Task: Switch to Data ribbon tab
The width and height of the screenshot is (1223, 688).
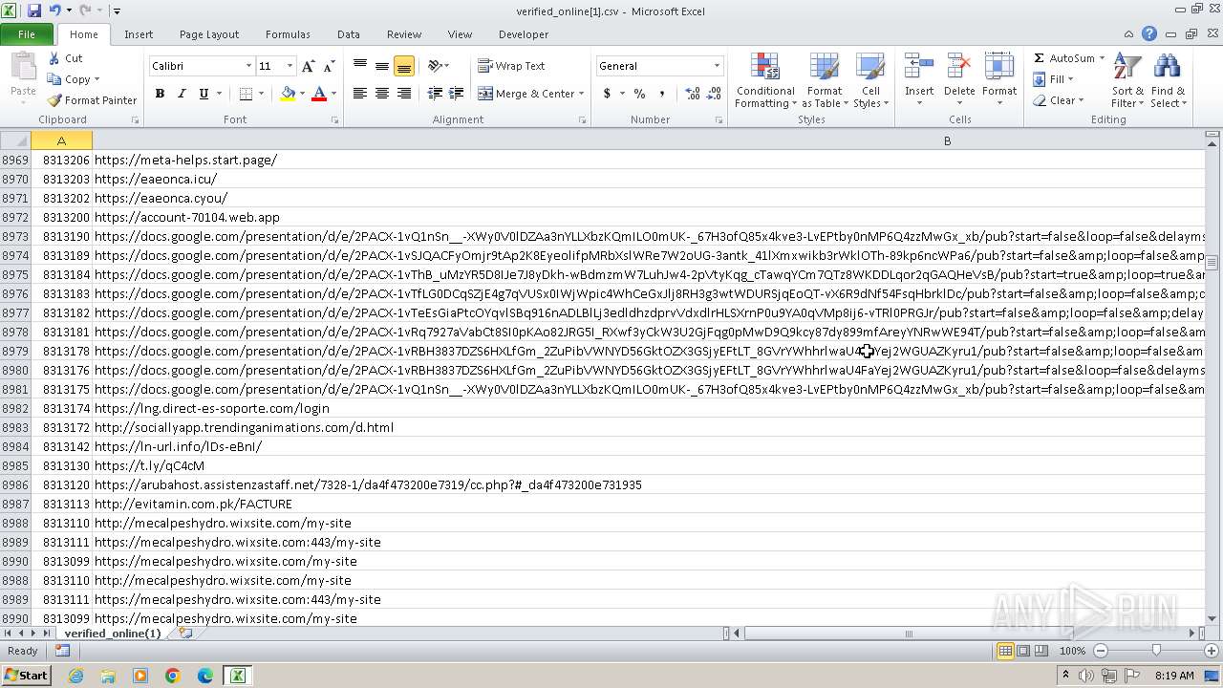Action: 349,34
